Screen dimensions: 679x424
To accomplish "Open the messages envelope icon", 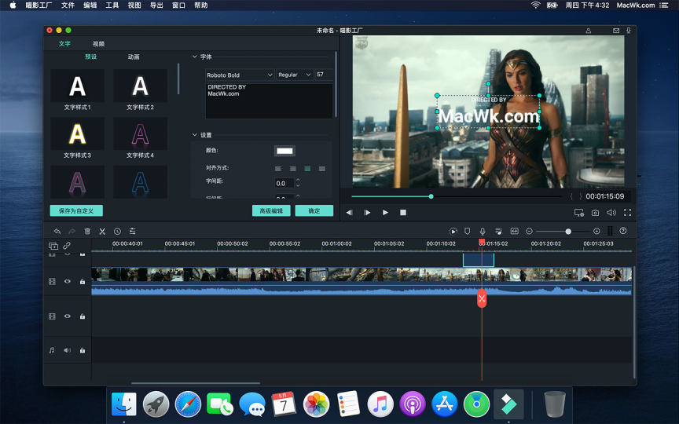I will 616,31.
